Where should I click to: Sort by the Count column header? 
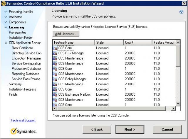click(x=138, y=43)
